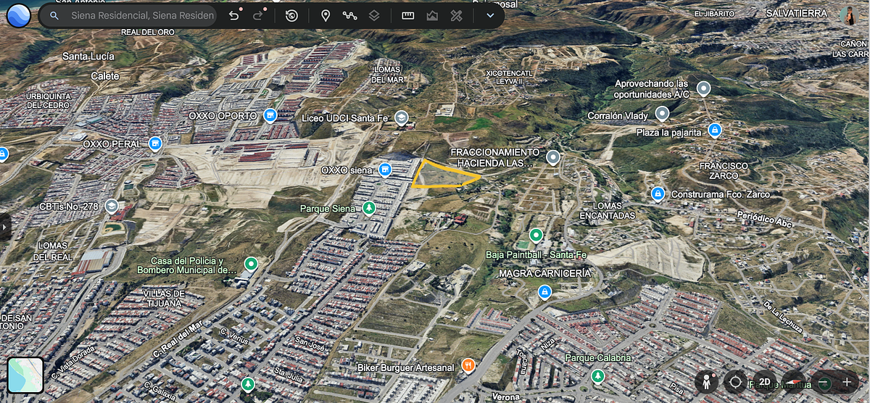
Task: Toggle the 2D view button
Action: point(763,381)
